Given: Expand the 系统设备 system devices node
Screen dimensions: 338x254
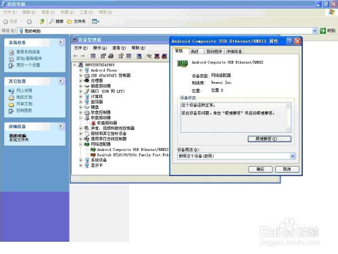Looking at the screenshot, I should 80,160.
